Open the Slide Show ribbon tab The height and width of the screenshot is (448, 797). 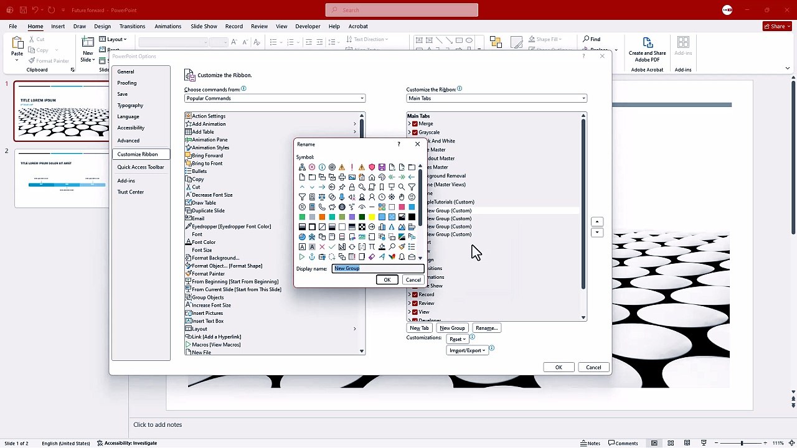tap(204, 26)
